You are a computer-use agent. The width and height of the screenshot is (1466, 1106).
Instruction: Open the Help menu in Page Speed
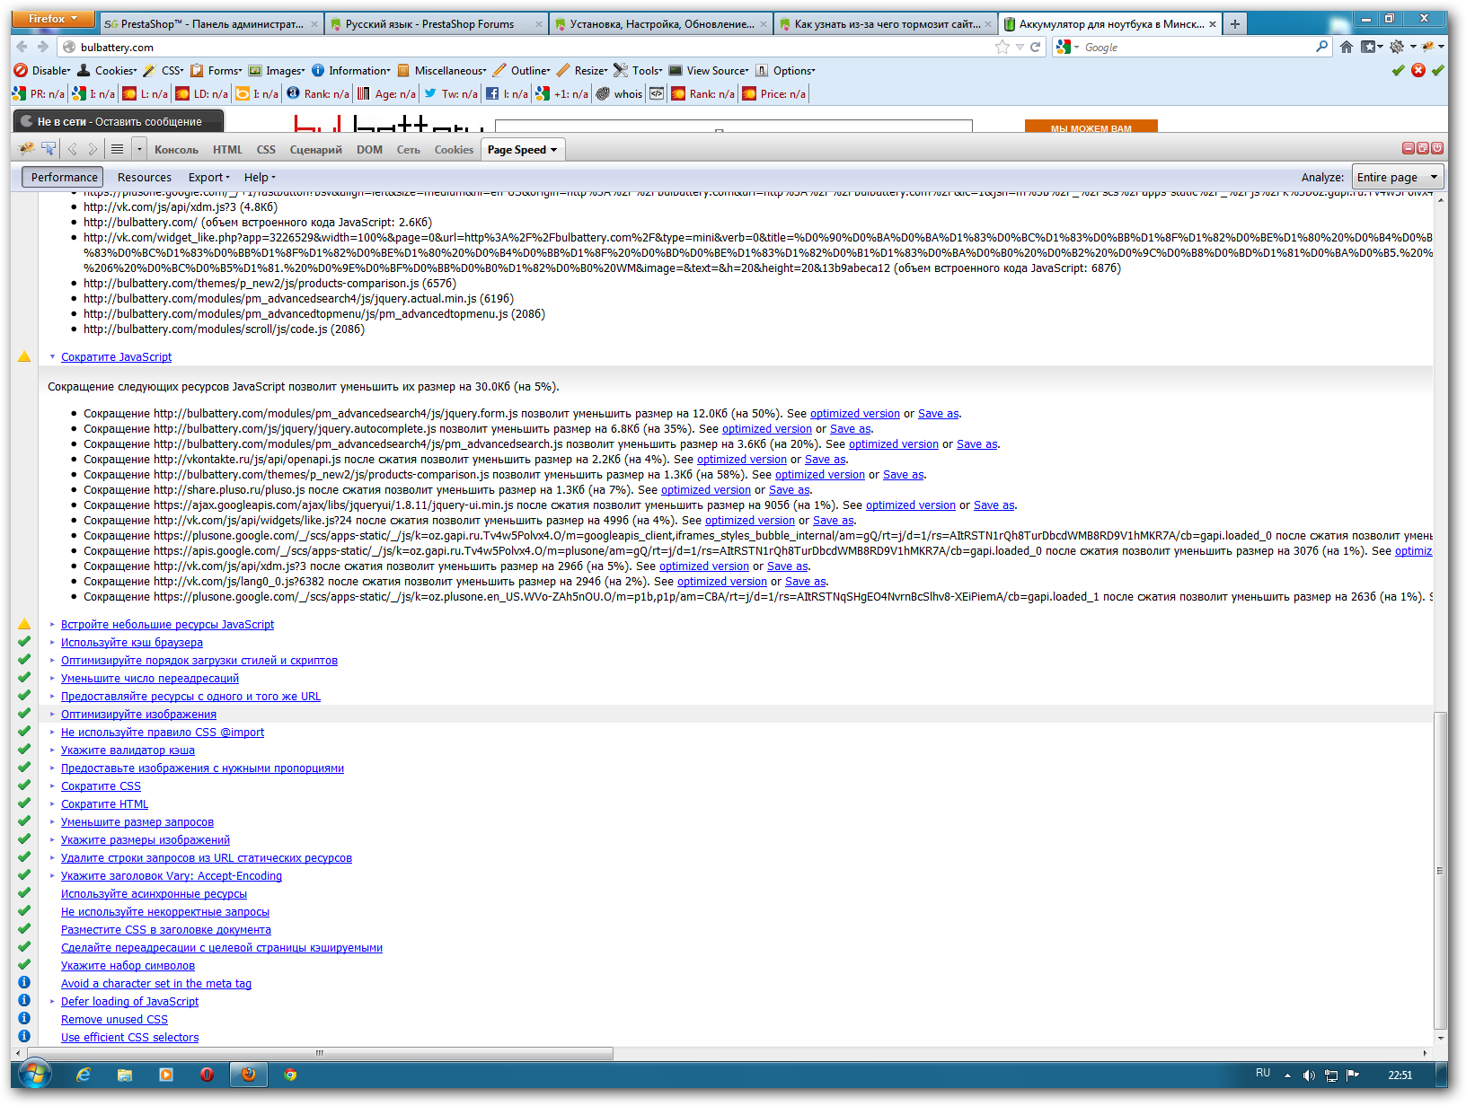260,177
